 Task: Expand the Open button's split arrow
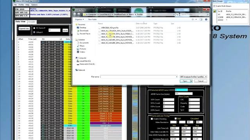pyautogui.click(x=191, y=81)
